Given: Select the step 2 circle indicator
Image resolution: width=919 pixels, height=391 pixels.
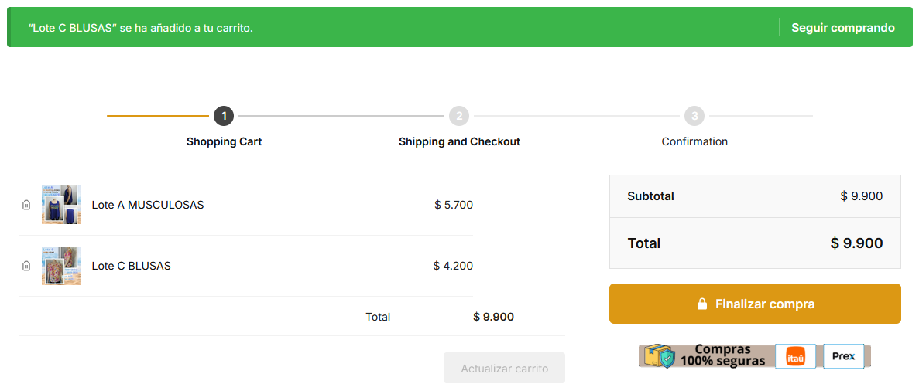Looking at the screenshot, I should click(x=459, y=116).
